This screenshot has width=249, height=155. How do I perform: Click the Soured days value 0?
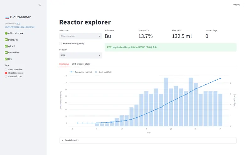207,36
